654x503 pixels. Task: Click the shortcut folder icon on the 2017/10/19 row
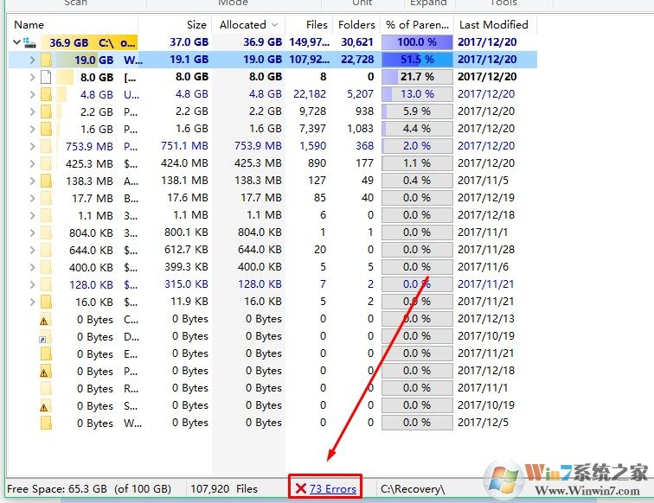tap(46, 337)
